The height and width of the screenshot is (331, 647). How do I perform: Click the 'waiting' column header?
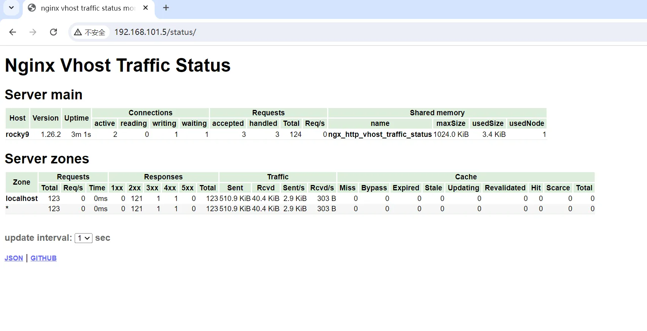tap(194, 123)
